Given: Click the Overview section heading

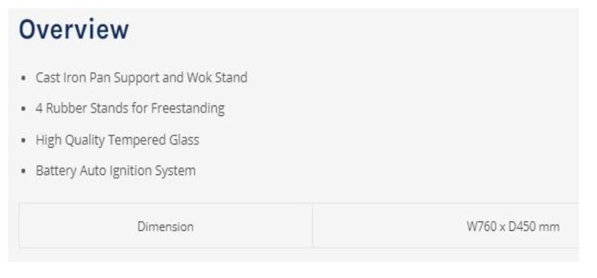Looking at the screenshot, I should coord(74,29).
